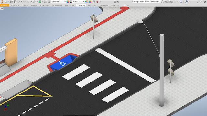Expand arrow left of the search box
This screenshot has height=116, width=207.
[132, 2]
